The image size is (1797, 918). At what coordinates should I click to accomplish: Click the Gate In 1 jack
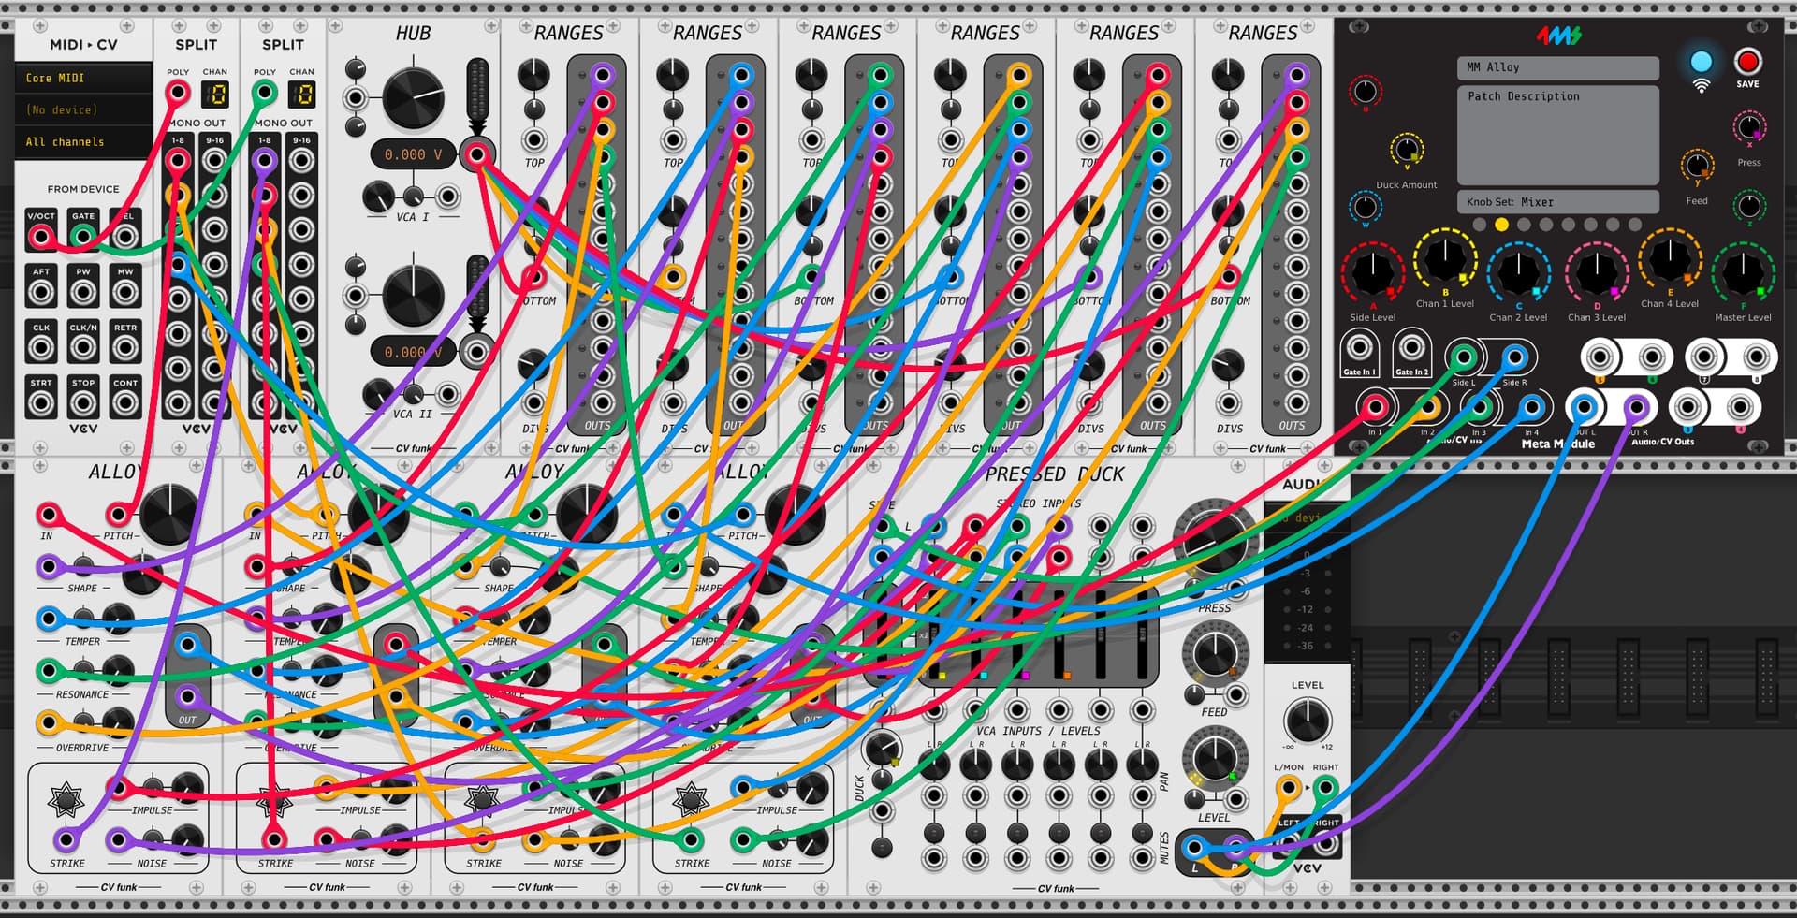coord(1359,350)
